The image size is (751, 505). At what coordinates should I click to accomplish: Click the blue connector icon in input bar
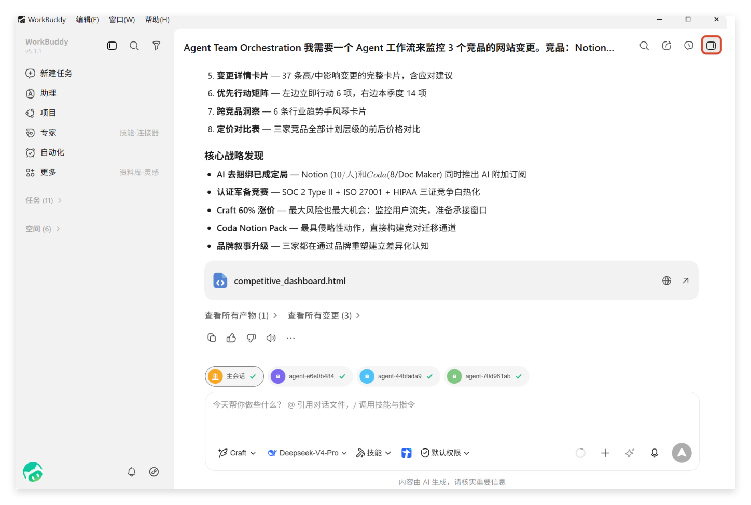[x=407, y=453]
